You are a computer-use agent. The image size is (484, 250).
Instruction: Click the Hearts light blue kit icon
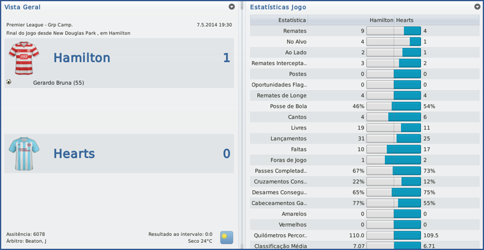click(24, 153)
